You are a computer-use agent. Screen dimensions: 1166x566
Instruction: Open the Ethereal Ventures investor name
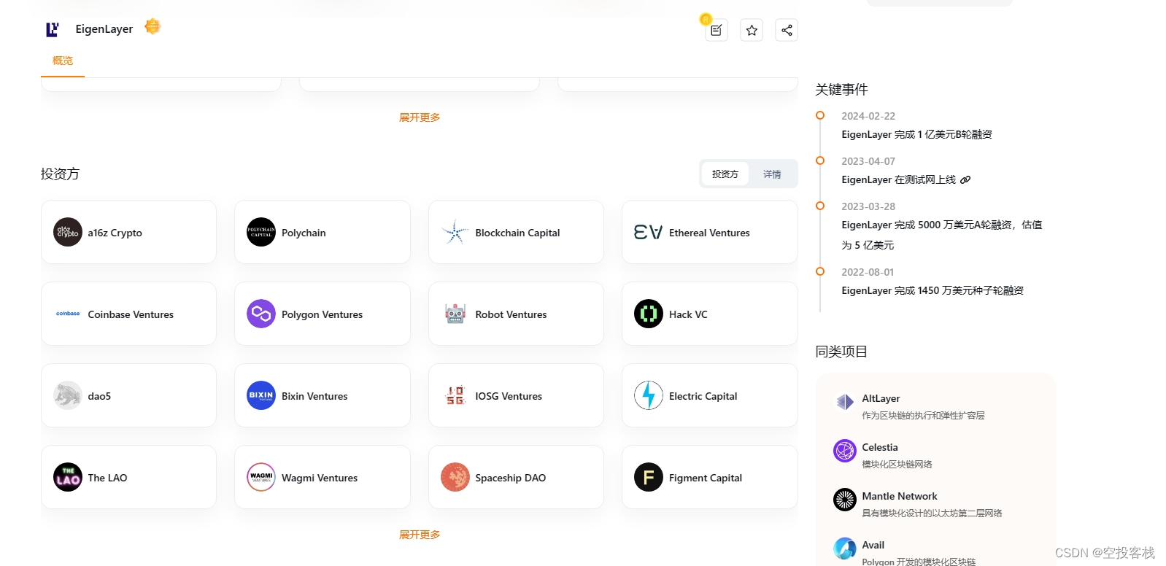(x=709, y=233)
